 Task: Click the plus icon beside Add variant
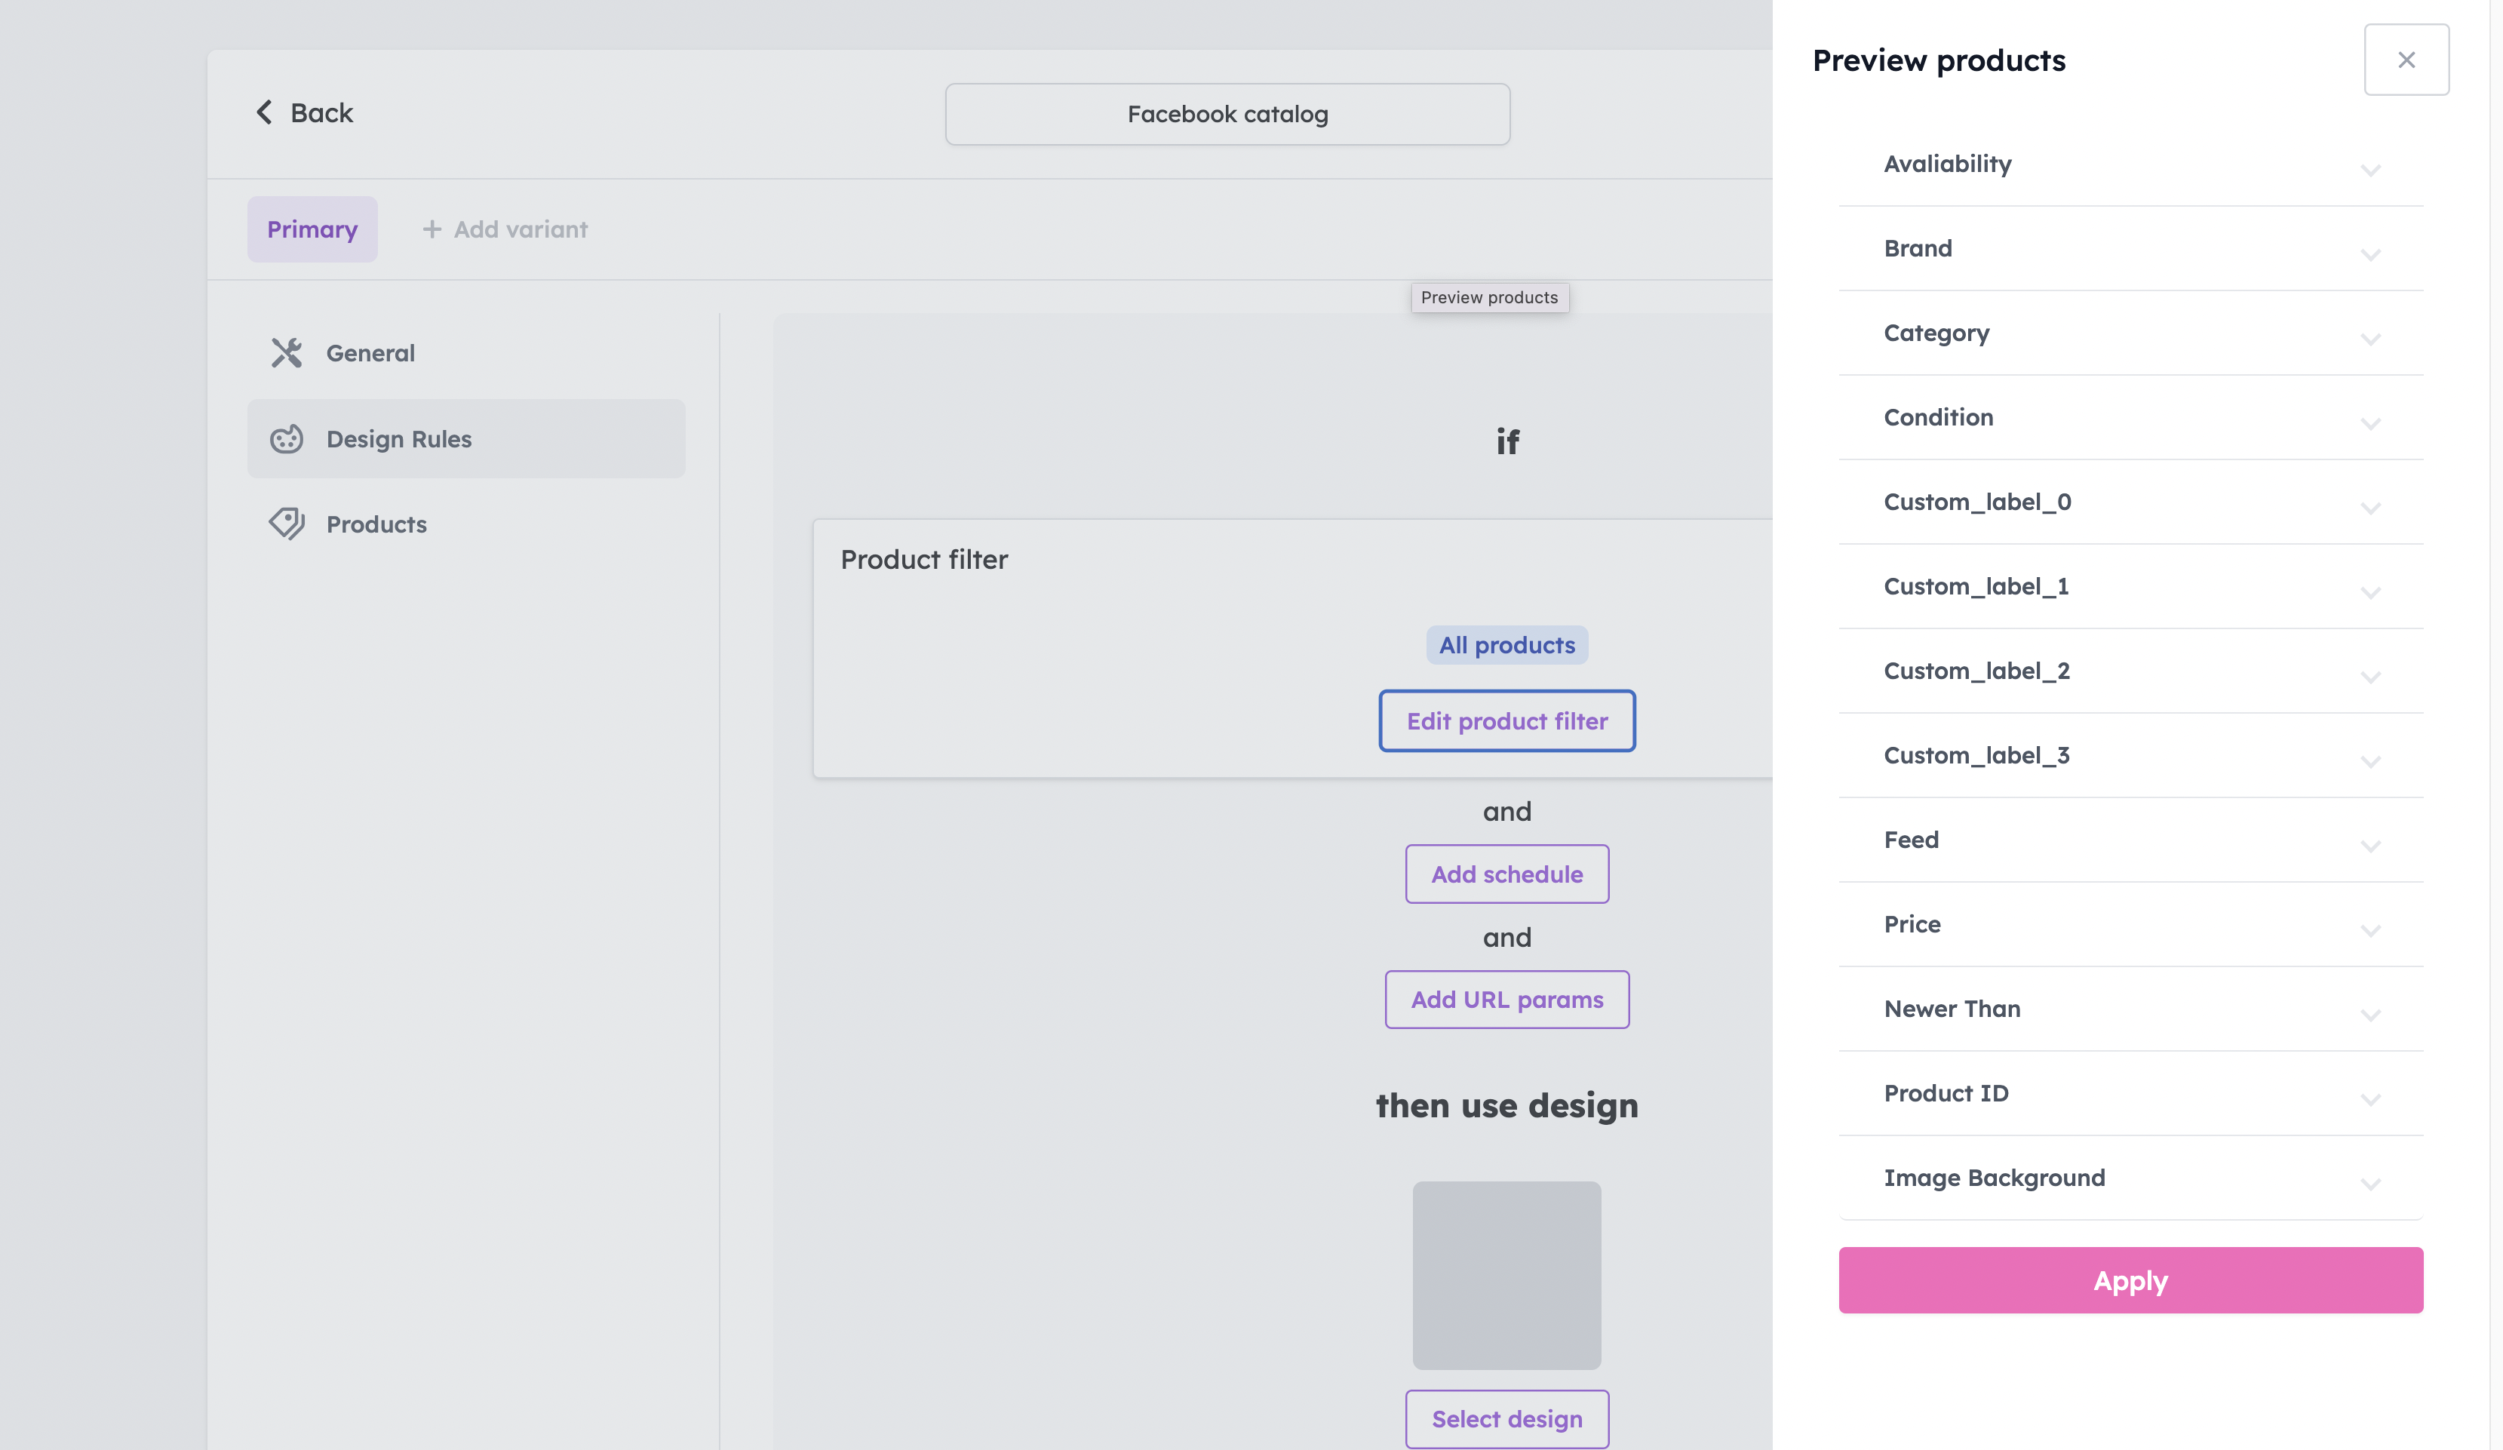pos(431,229)
